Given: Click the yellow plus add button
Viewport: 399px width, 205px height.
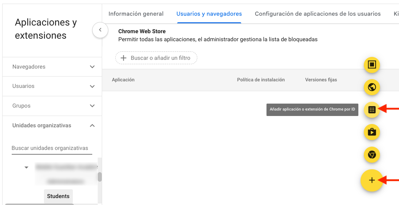Looking at the screenshot, I should point(372,180).
